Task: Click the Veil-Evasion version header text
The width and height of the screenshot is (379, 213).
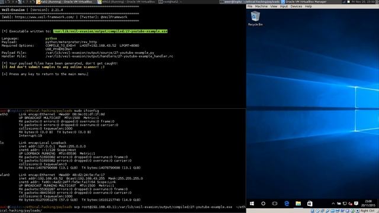Action: (32, 10)
